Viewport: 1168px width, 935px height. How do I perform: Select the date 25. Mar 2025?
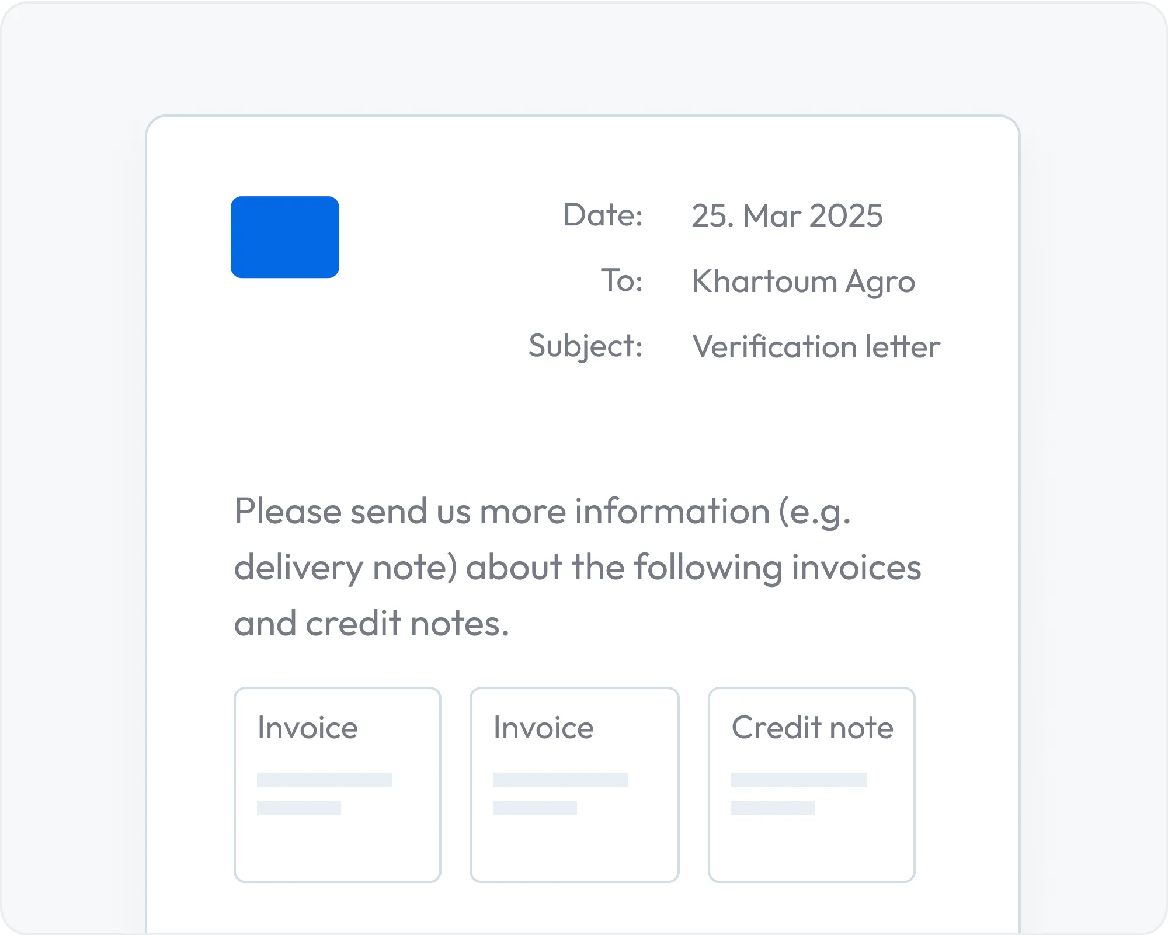pos(787,215)
